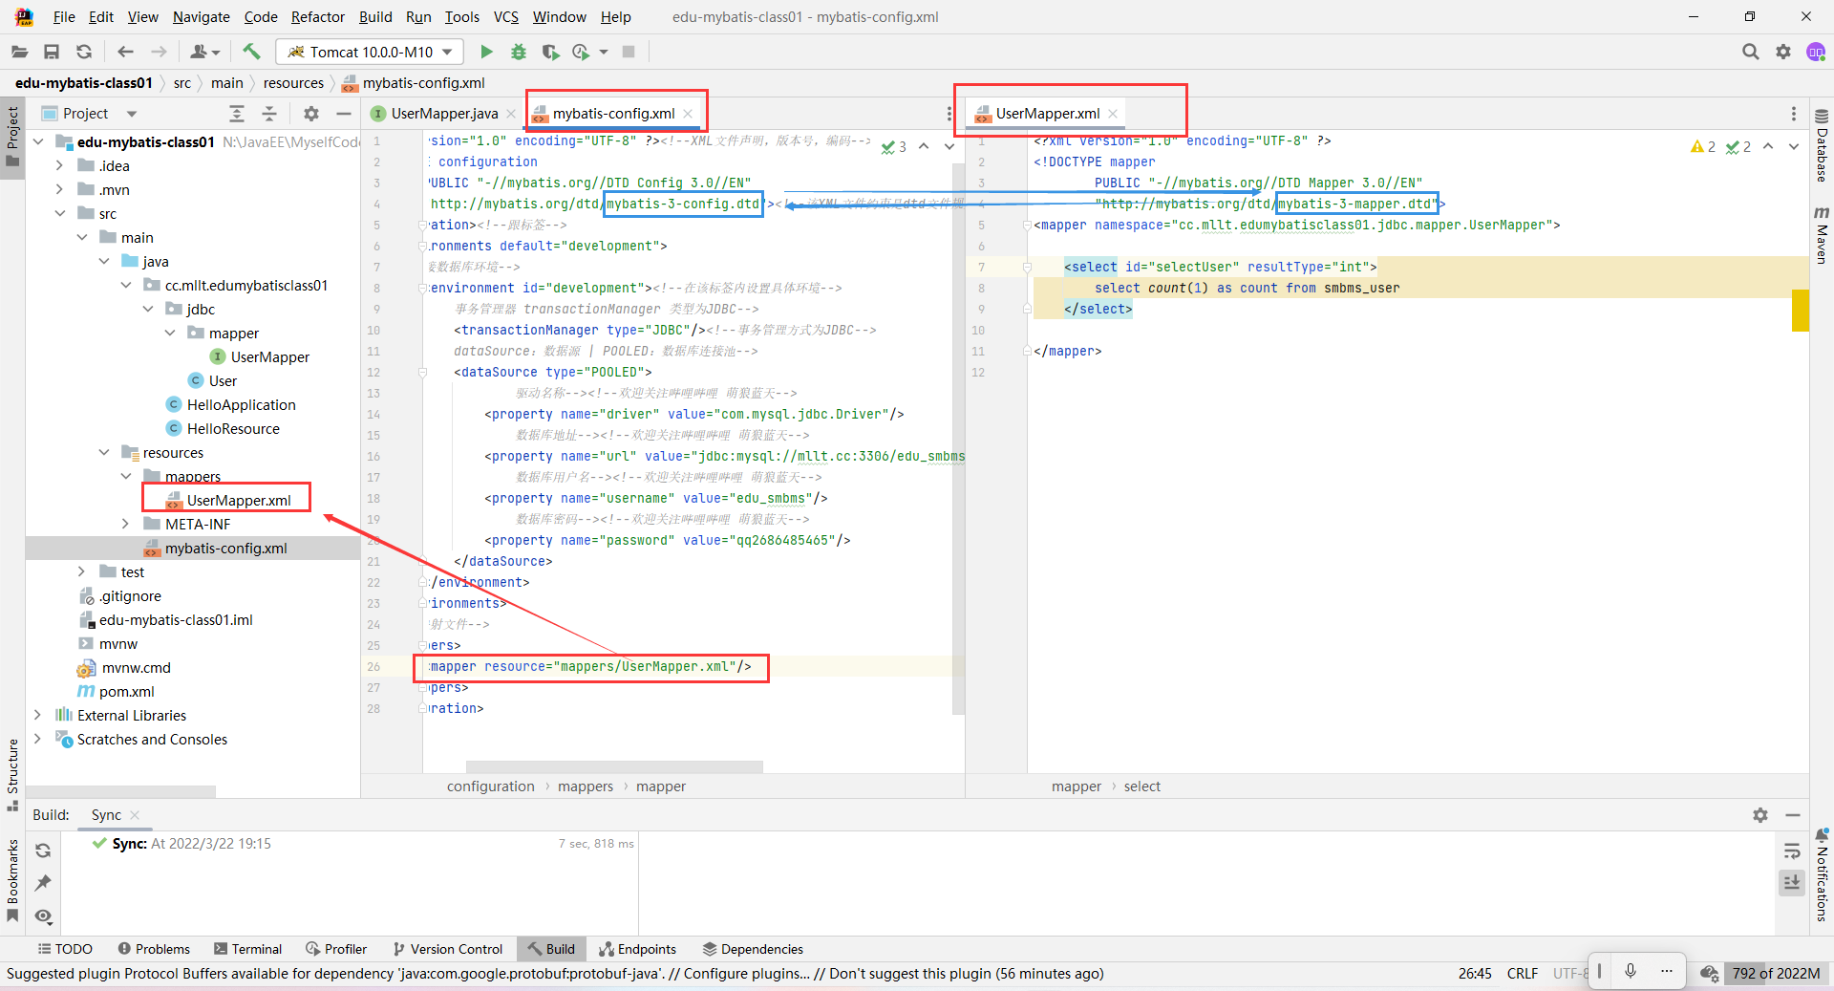Open the Problems tool window
The height and width of the screenshot is (991, 1834).
[154, 949]
